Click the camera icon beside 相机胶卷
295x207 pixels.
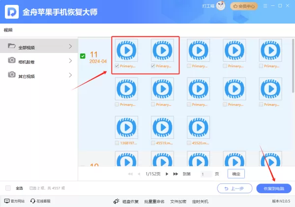coord(12,60)
